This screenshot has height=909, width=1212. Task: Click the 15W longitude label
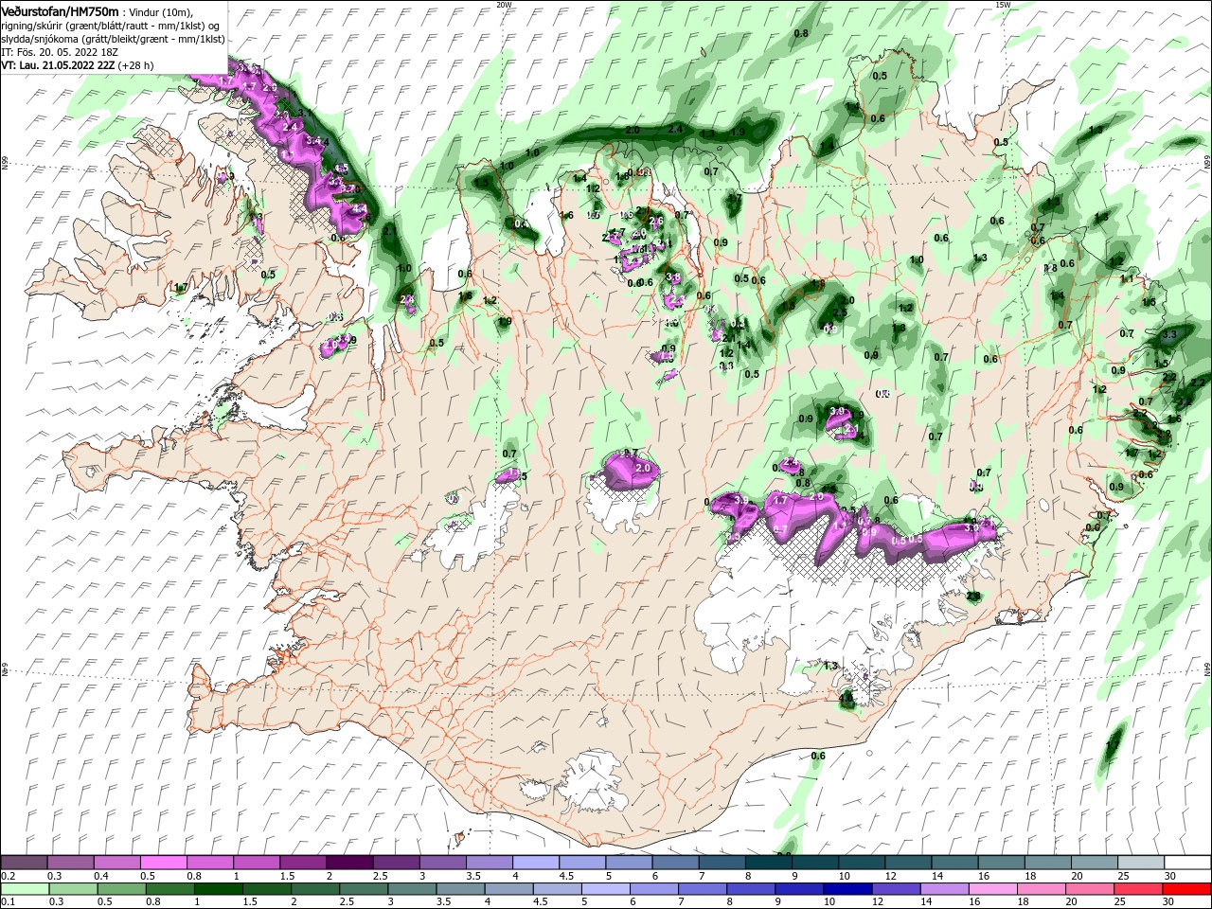pyautogui.click(x=1003, y=5)
